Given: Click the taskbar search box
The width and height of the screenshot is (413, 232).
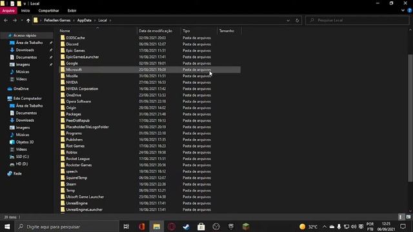Looking at the screenshot, I should tap(67, 226).
